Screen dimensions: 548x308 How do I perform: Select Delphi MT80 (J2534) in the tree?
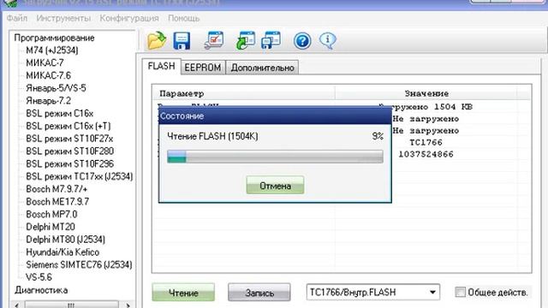(66, 240)
